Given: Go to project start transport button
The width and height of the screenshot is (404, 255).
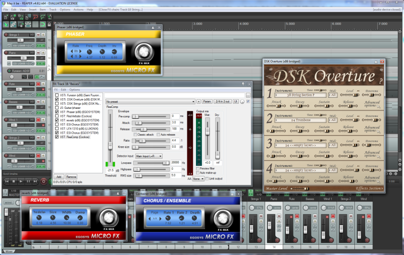Looking at the screenshot, I should pos(7,181).
